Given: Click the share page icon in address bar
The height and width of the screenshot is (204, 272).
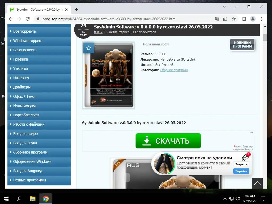Looking at the screenshot, I should coord(225,19).
